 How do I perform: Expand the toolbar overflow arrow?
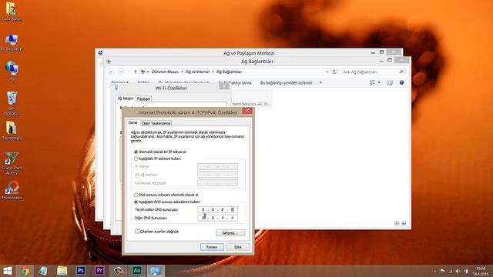click(x=320, y=83)
